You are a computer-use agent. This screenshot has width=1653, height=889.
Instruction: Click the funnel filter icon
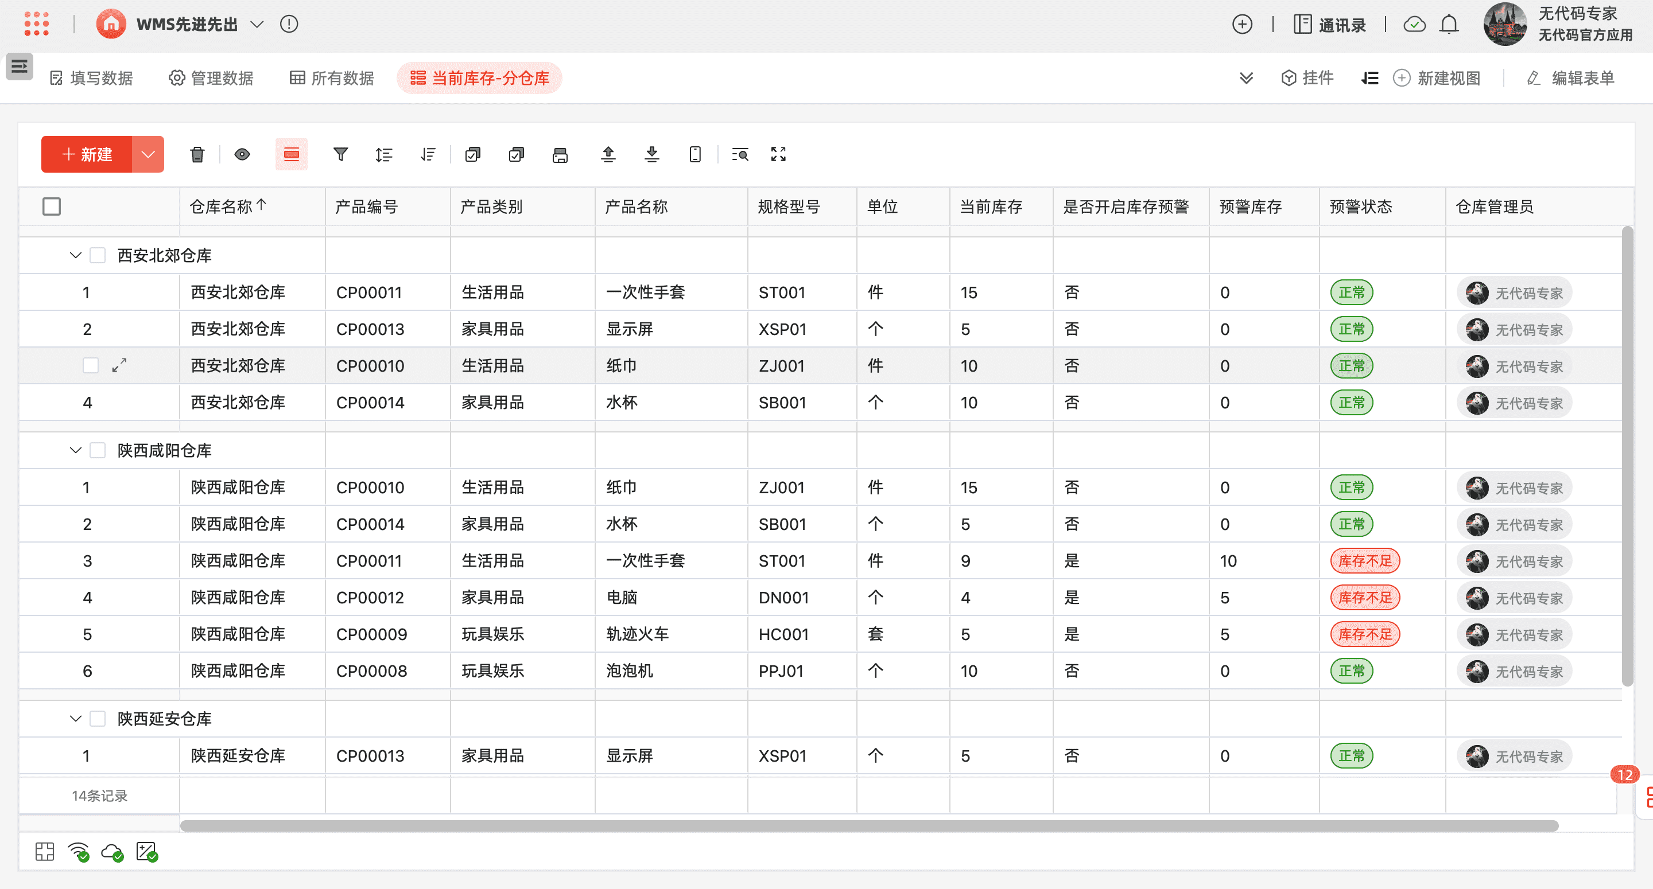[x=341, y=154]
